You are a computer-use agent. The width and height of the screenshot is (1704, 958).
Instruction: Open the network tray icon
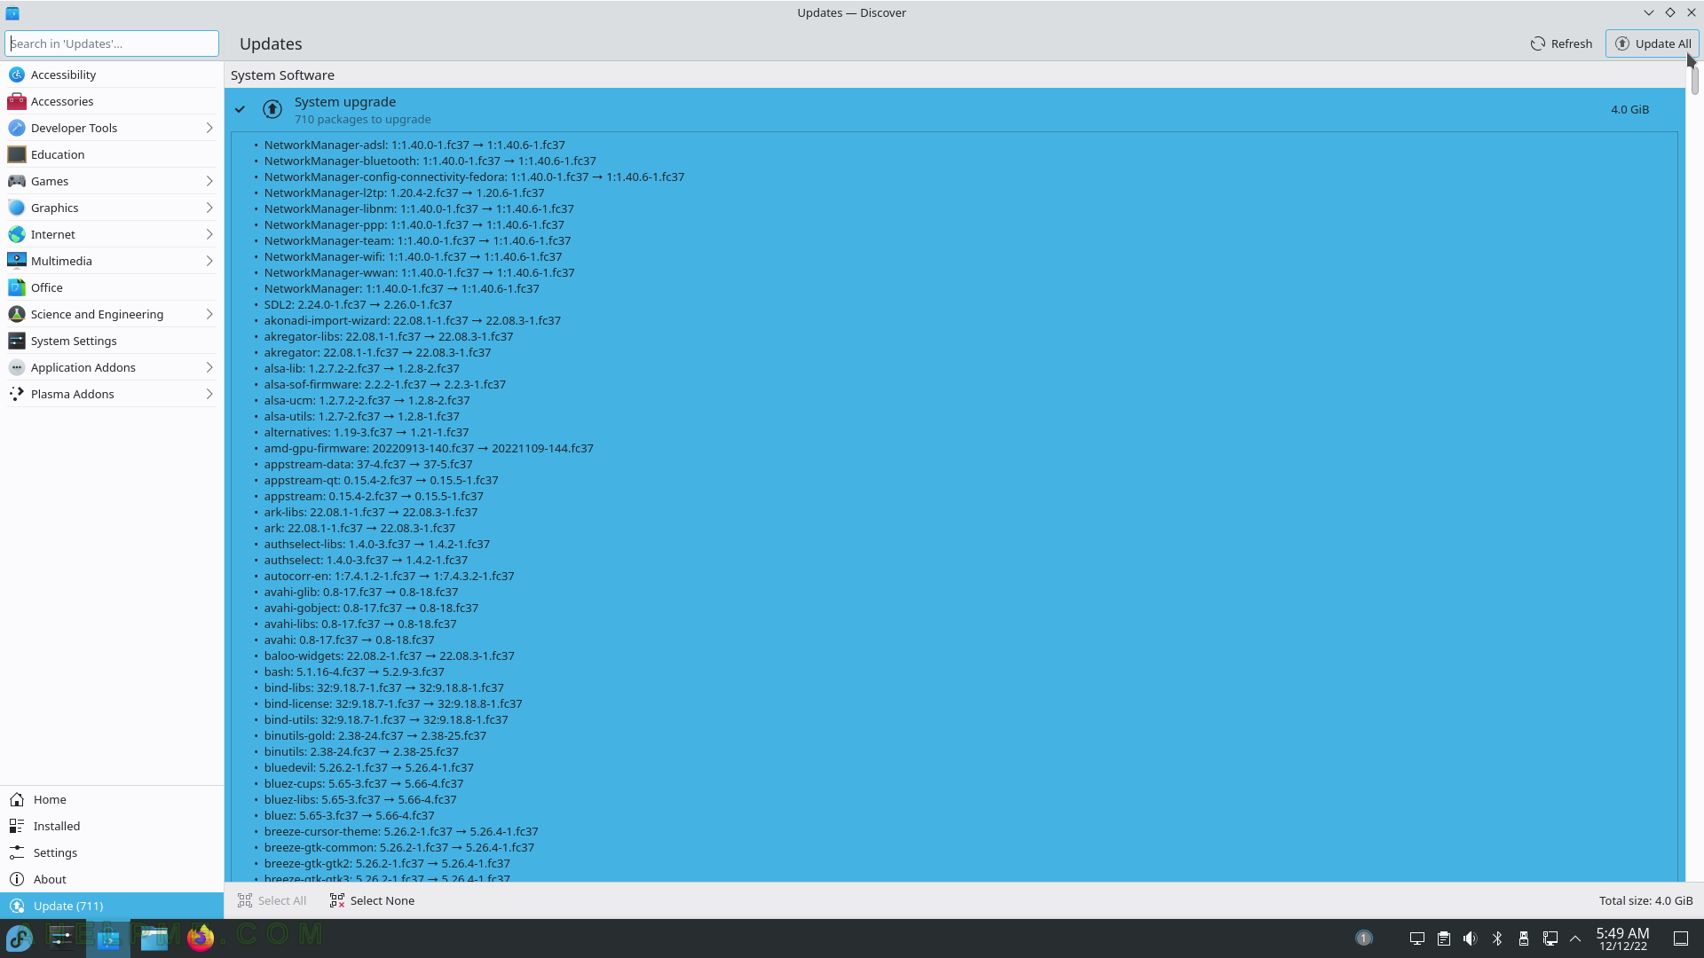1550,938
